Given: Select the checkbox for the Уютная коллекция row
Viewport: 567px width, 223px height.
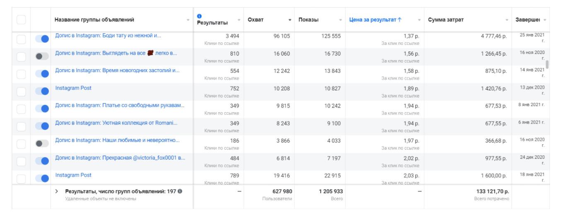Looking at the screenshot, I should [21, 126].
